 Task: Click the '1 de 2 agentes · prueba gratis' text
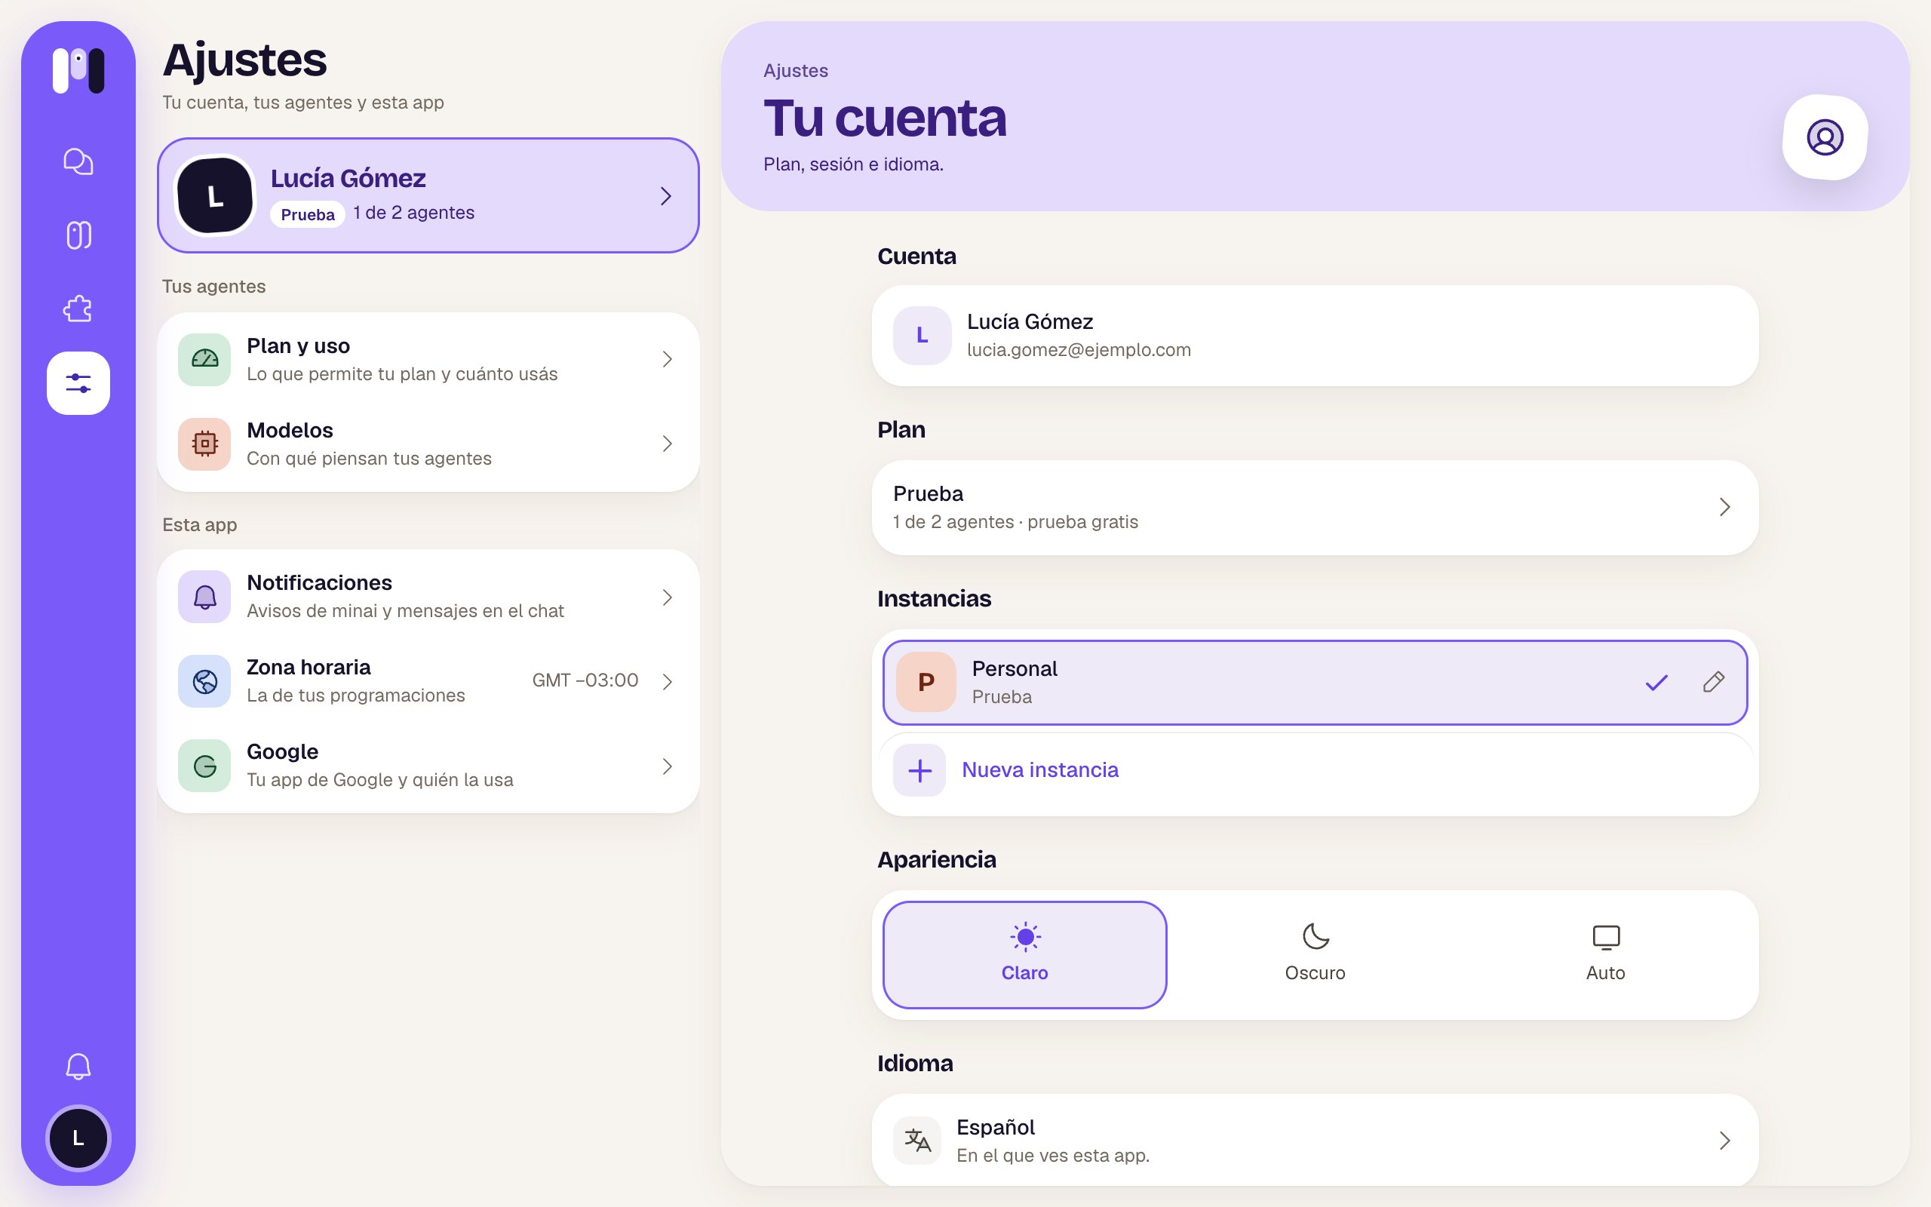point(1015,522)
